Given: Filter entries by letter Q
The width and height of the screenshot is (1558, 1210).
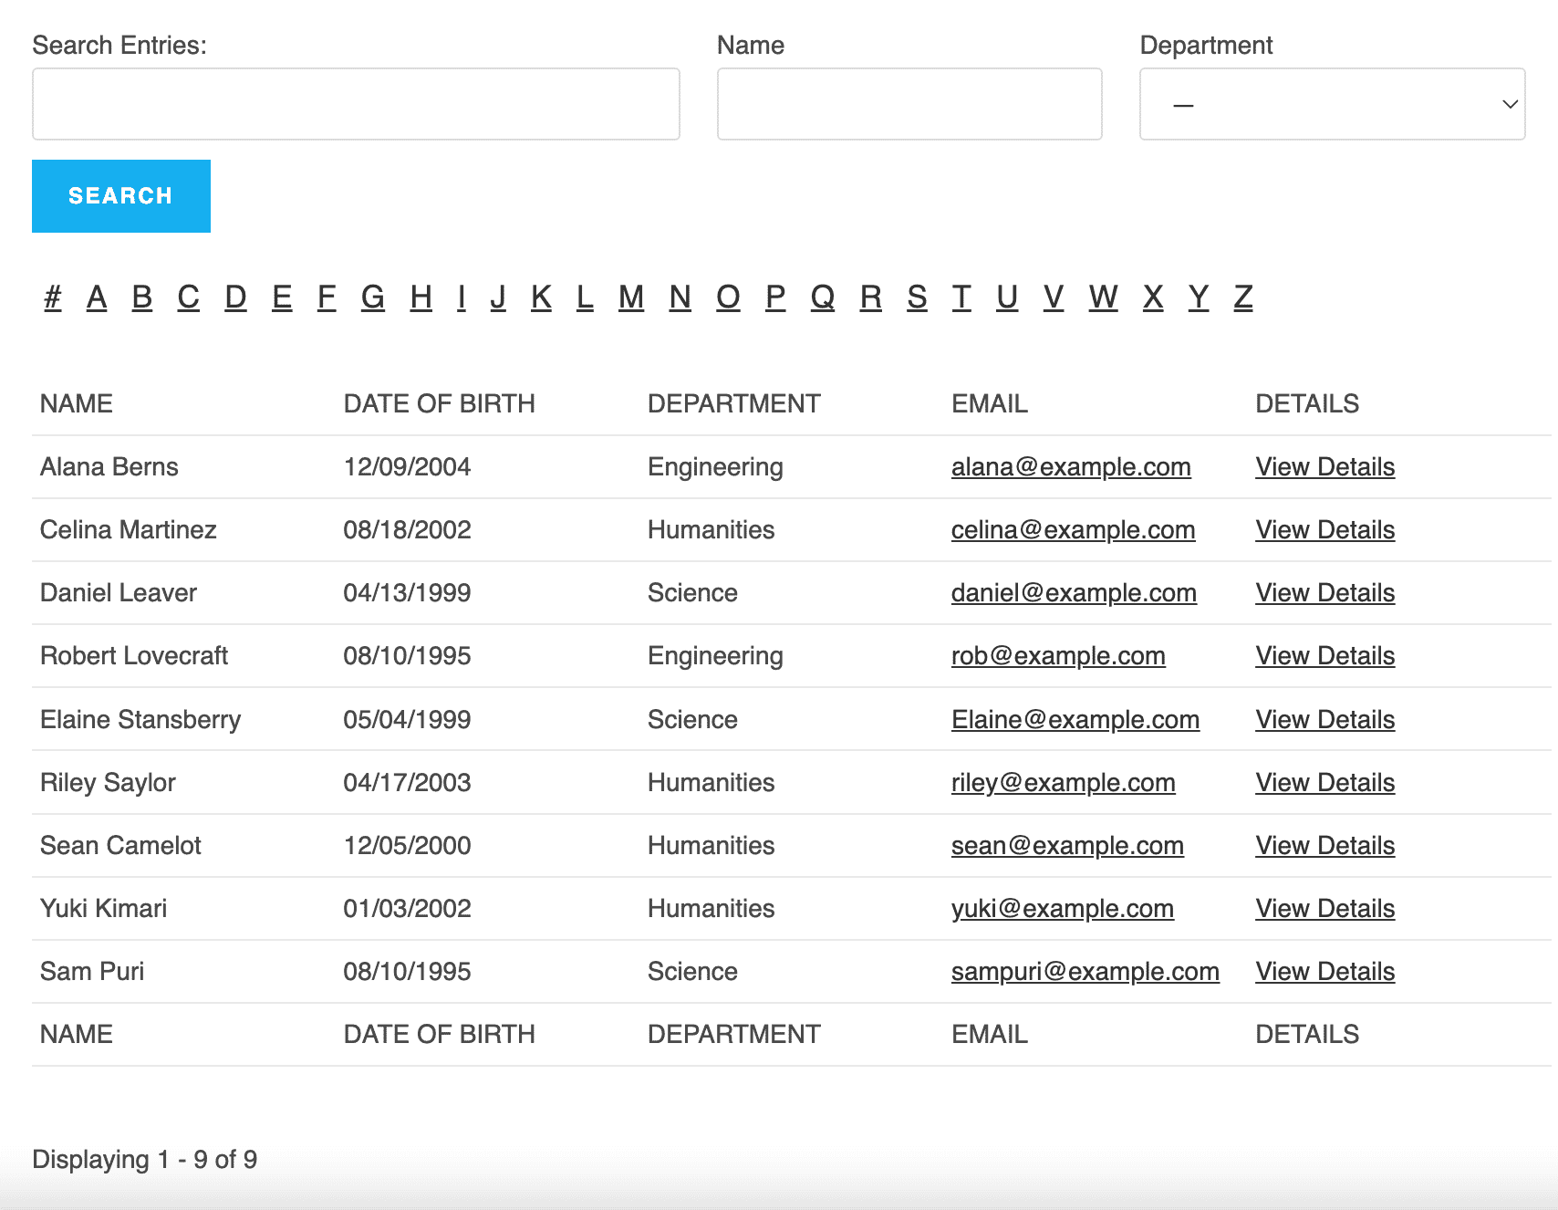Looking at the screenshot, I should (823, 297).
